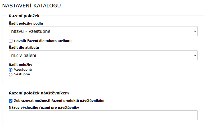Click the "Vzestupně" radio label text
Viewport: 207px width, 128px height.
pos(23,69)
